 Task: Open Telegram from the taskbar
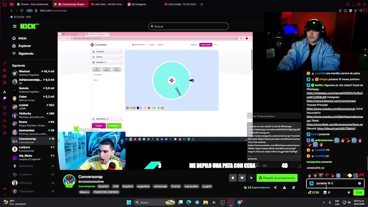197,202
